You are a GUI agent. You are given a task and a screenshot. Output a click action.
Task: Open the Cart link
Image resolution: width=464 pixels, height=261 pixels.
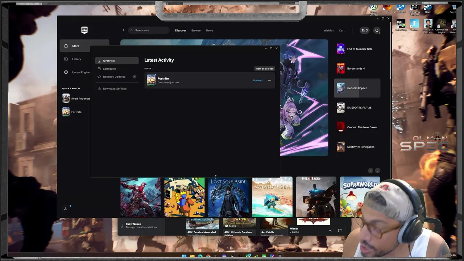(341, 30)
